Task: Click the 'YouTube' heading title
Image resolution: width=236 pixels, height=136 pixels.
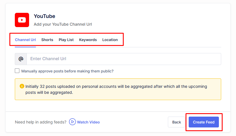Action: coord(44,16)
